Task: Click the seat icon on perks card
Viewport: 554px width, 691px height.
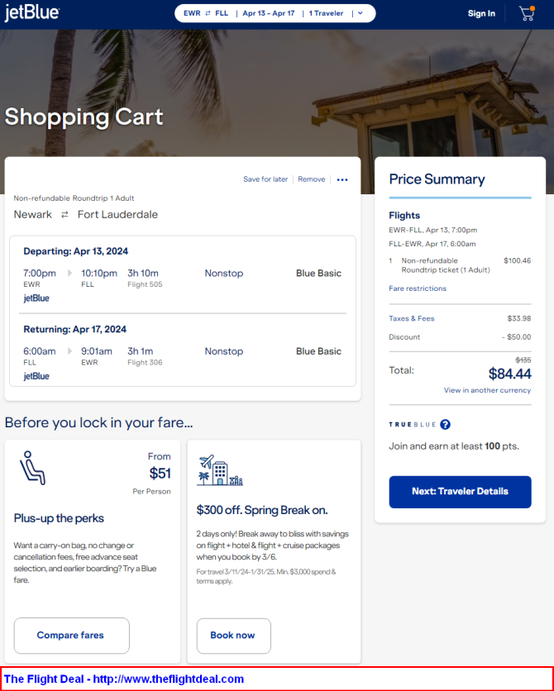Action: [32, 468]
